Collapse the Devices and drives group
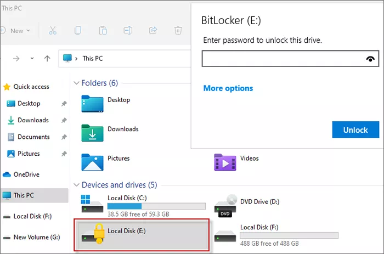384x254 pixels. coord(76,185)
